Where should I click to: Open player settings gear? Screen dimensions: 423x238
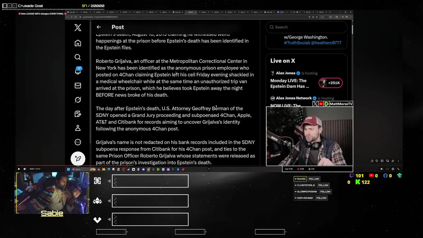(393, 169)
